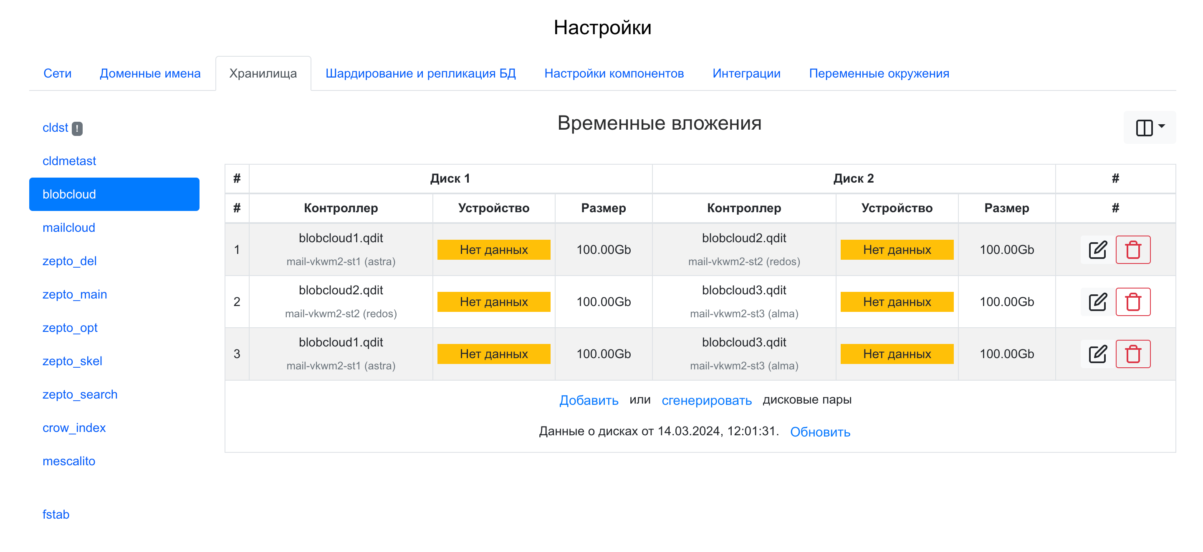The width and height of the screenshot is (1203, 552).
Task: Edit disk pair row 1
Action: (1097, 250)
